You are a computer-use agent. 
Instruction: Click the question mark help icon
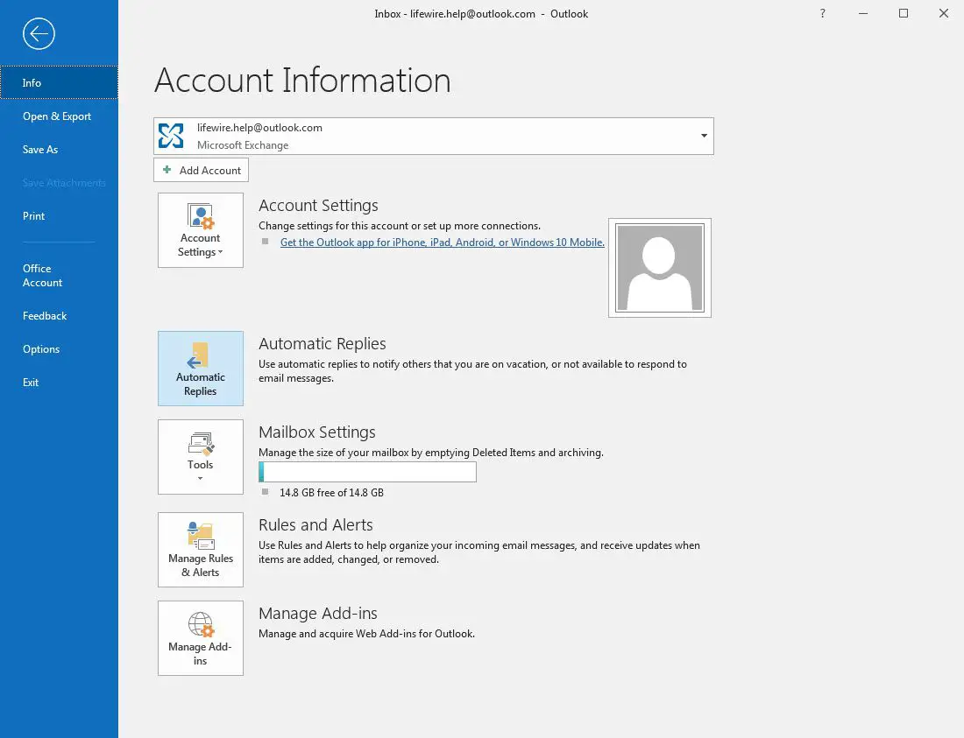point(822,13)
